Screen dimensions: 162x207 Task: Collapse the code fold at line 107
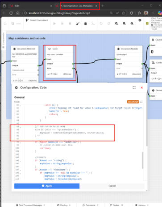click(21, 170)
